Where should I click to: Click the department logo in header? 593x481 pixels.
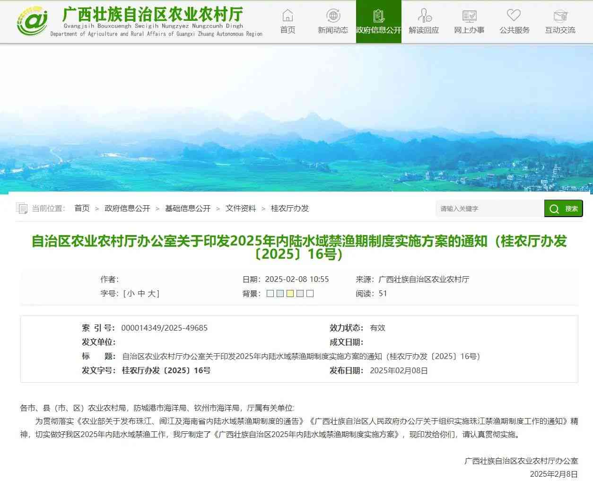pyautogui.click(x=32, y=21)
